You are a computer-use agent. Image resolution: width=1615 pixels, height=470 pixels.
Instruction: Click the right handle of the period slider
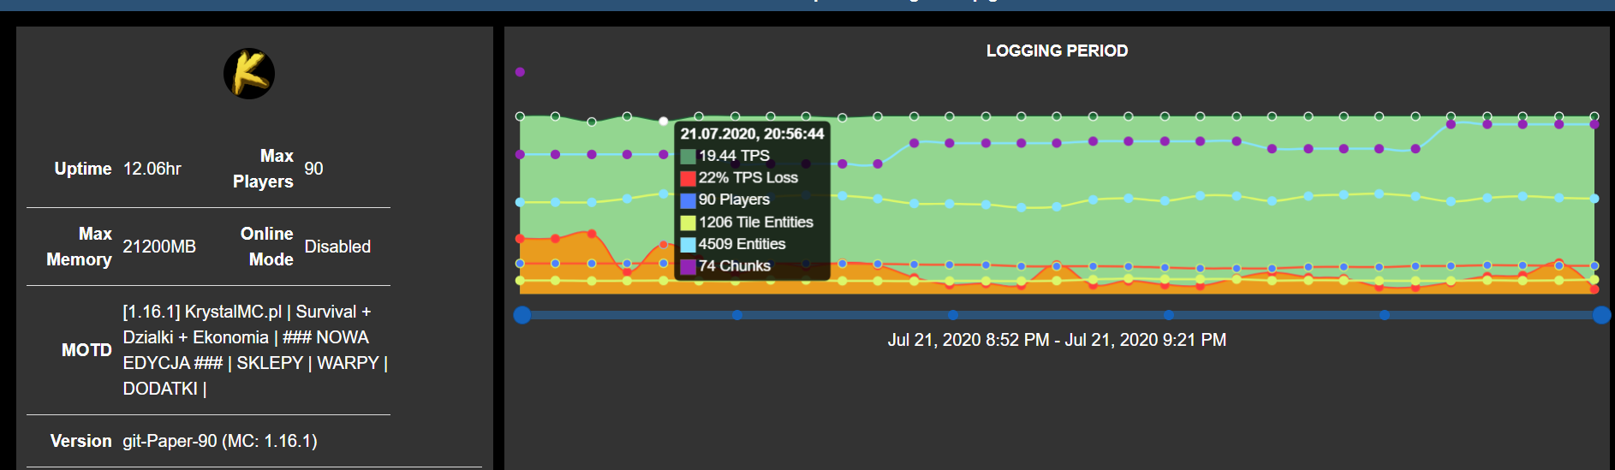(1601, 315)
